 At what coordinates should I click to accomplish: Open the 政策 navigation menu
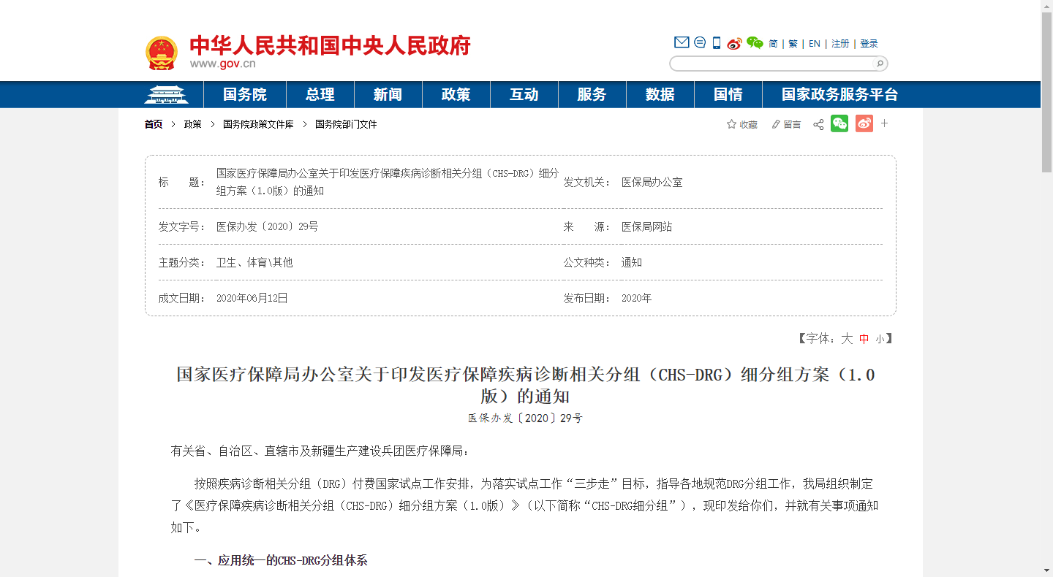[x=456, y=95]
